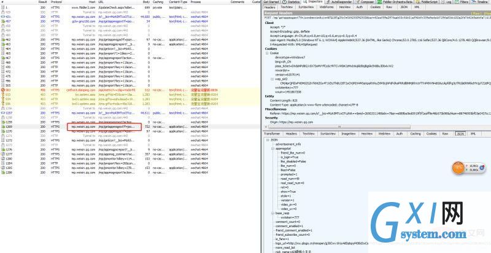Open the Inspectors tab
The height and width of the screenshot is (253, 491).
pyautogui.click(x=313, y=2)
